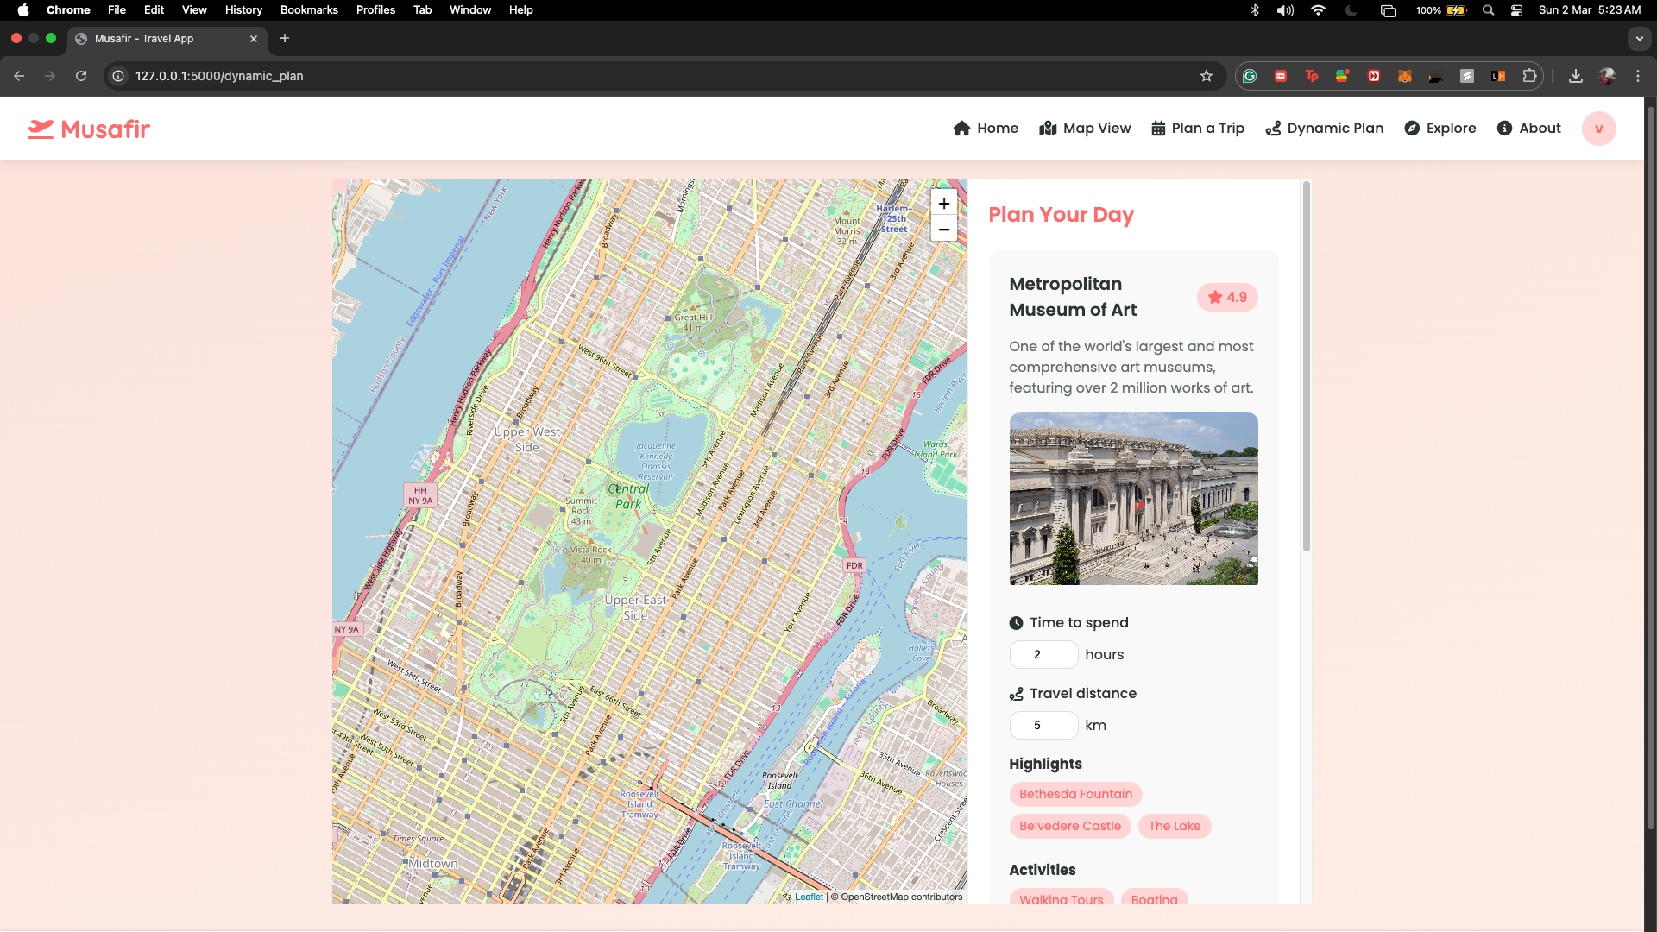Open the user avatar with letter v
Viewport: 1657px width, 932px height.
click(1598, 129)
